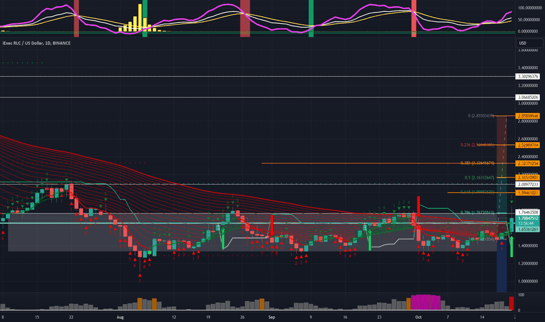Click the 14 date label on time axis
Viewport: 545px width, 322px height.
coord(482,317)
